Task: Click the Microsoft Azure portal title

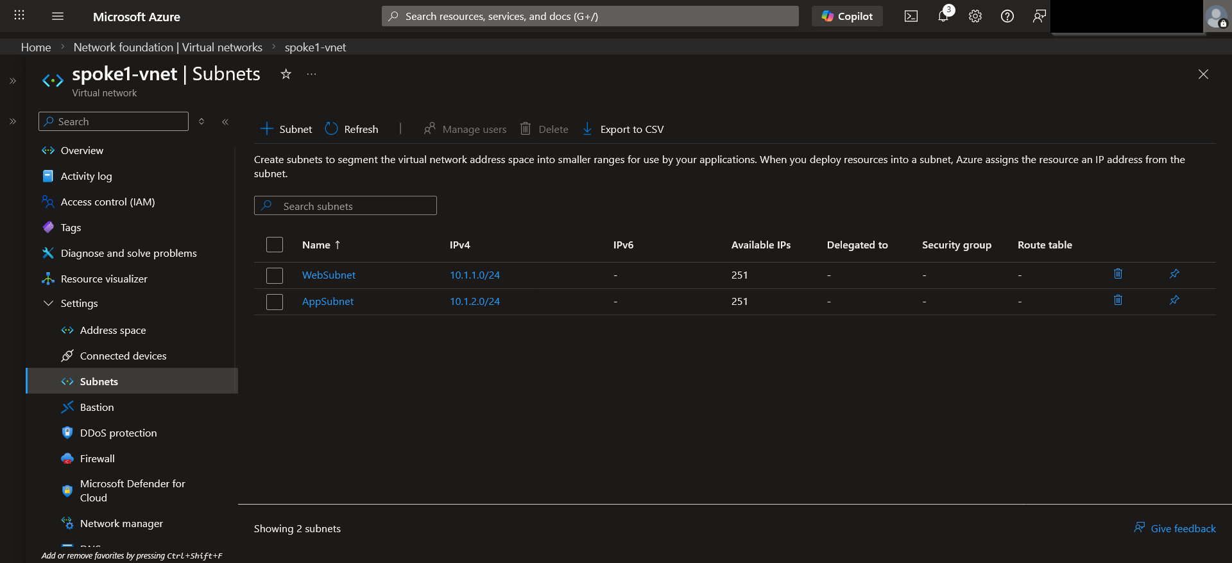Action: (137, 17)
